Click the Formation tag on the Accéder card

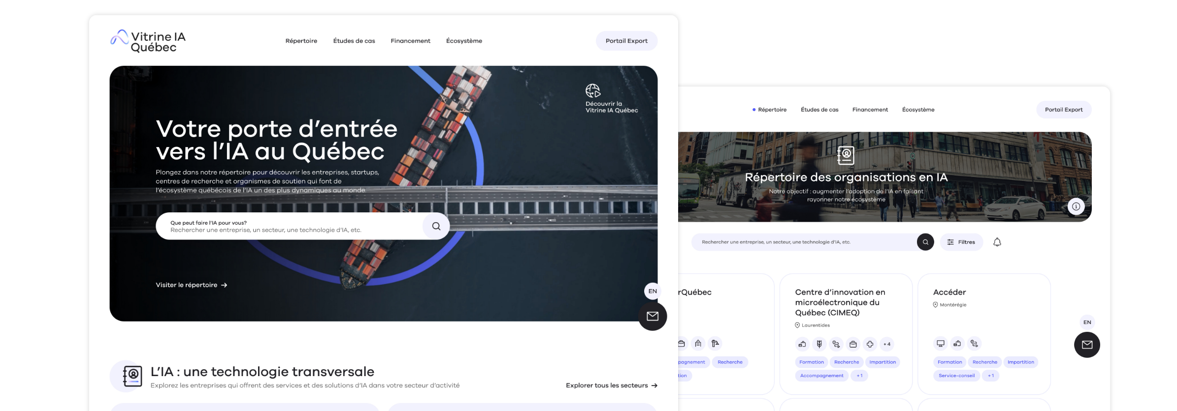(950, 362)
